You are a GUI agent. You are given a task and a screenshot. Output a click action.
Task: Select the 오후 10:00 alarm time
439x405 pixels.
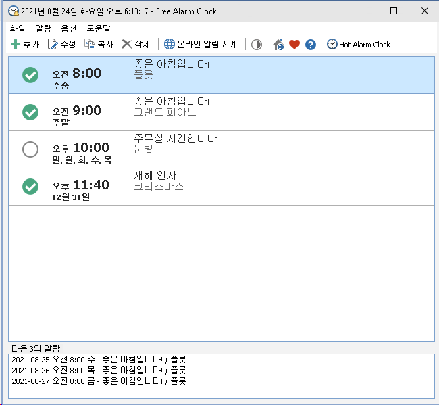(80, 147)
